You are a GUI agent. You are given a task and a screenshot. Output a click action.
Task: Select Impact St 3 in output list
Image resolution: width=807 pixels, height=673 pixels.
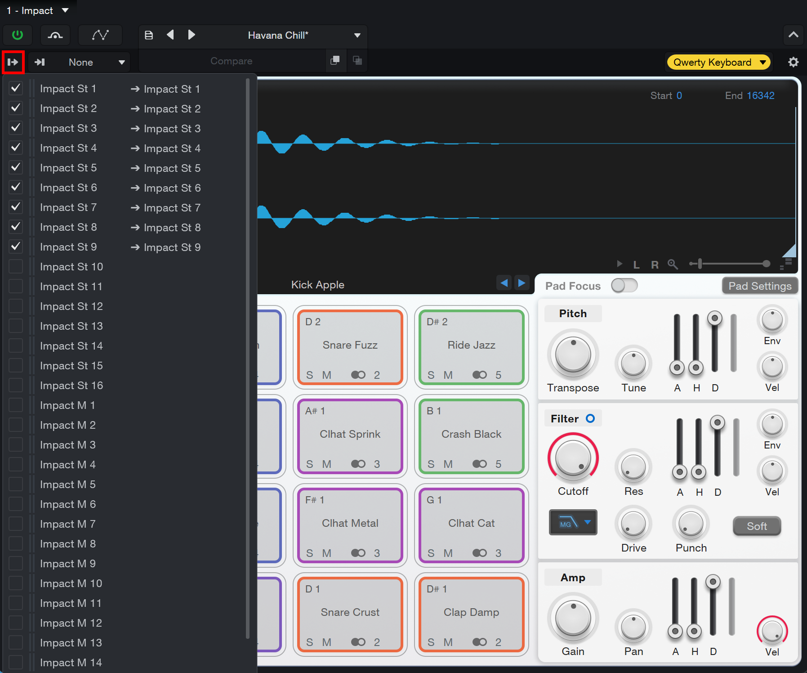68,128
